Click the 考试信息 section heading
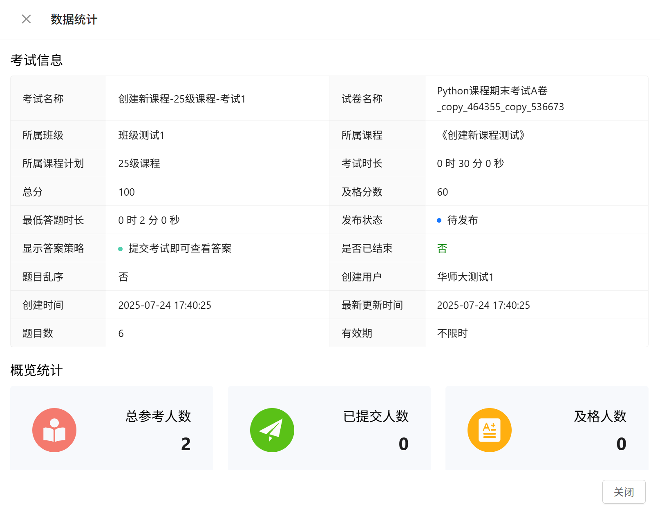The image size is (660, 511). 36,60
